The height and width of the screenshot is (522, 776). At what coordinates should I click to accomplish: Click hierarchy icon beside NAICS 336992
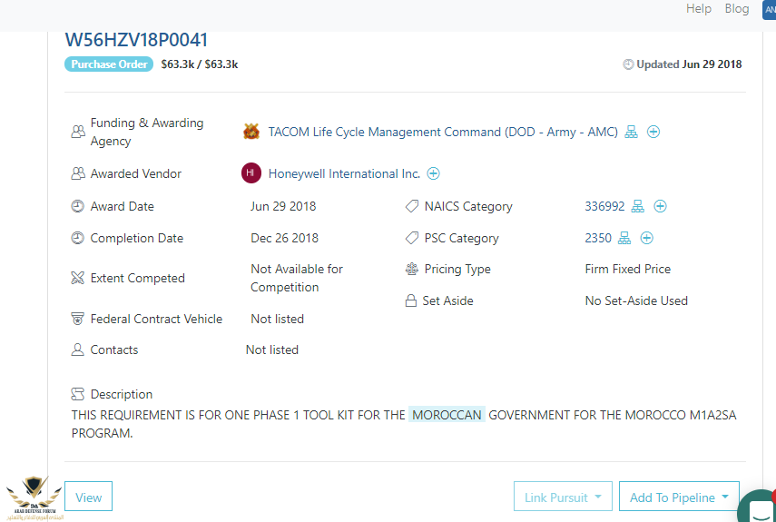click(638, 206)
